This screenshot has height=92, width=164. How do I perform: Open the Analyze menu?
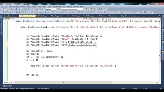(x=69, y=6)
